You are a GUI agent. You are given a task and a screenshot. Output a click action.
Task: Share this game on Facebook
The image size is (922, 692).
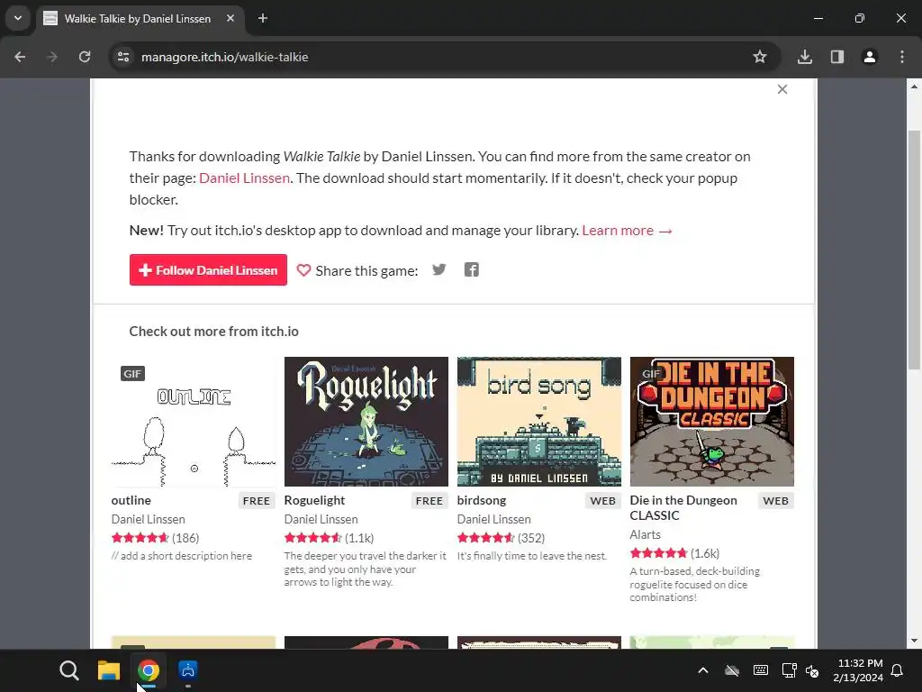[x=472, y=270]
